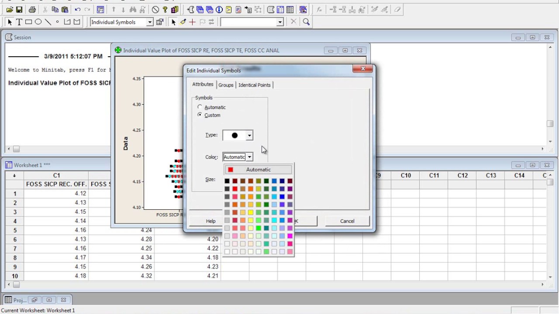This screenshot has height=314, width=559.
Task: Pick the magenta color swatch
Action: point(290,236)
